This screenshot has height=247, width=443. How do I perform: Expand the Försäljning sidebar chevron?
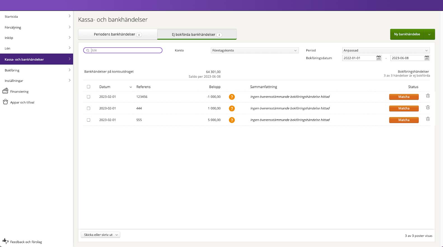[x=69, y=27]
